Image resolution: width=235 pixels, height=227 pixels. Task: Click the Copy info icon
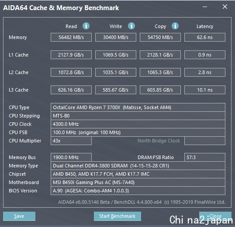(175, 26)
